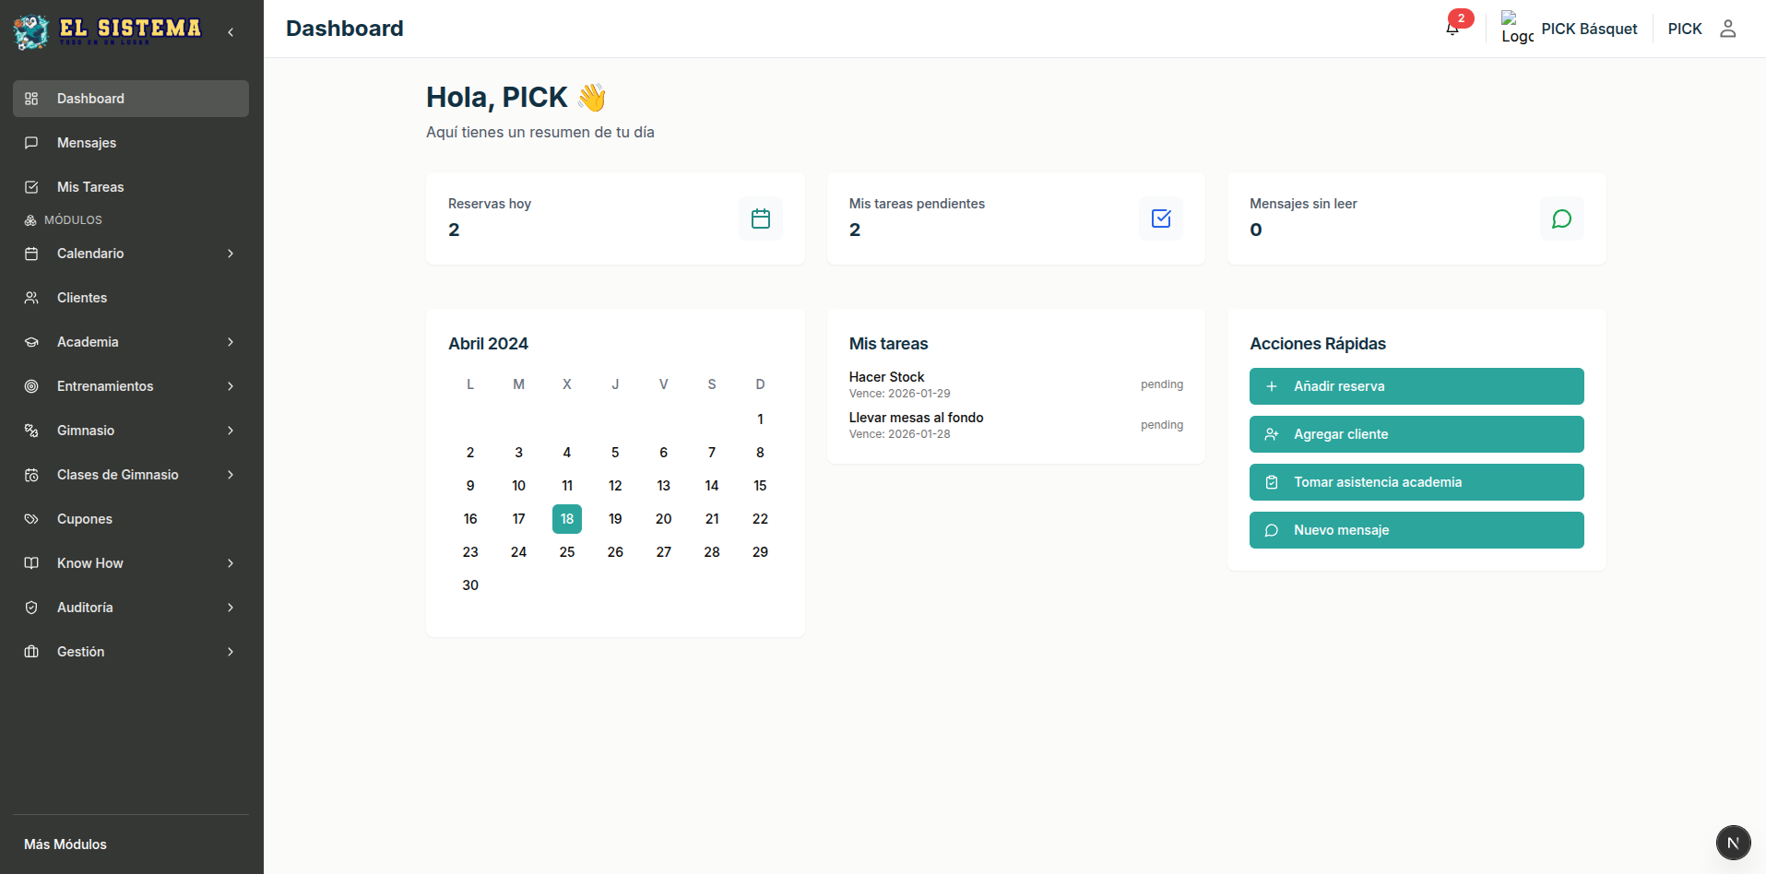The width and height of the screenshot is (1766, 874).
Task: Open the Dashboard menu item
Action: tap(130, 98)
